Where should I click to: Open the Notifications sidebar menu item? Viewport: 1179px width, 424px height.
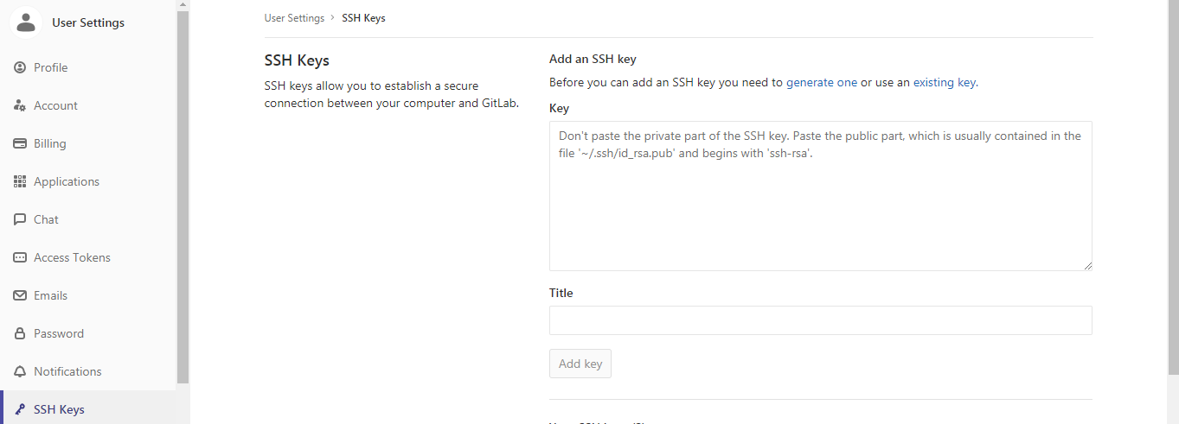pyautogui.click(x=88, y=371)
